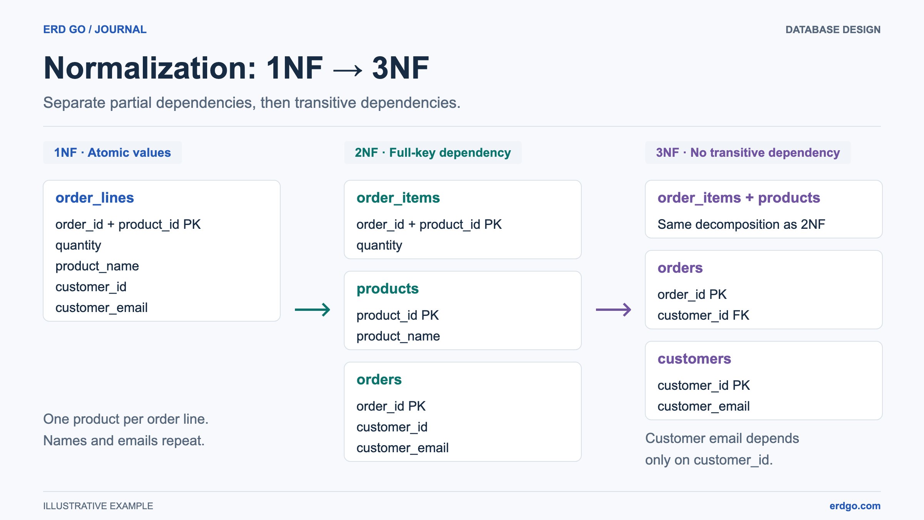Click customer_email in customers card

pyautogui.click(x=703, y=406)
